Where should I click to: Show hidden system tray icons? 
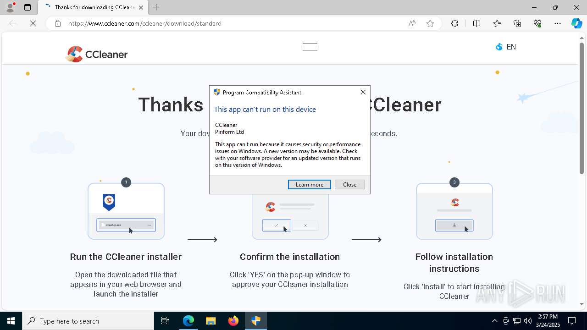[x=494, y=321]
